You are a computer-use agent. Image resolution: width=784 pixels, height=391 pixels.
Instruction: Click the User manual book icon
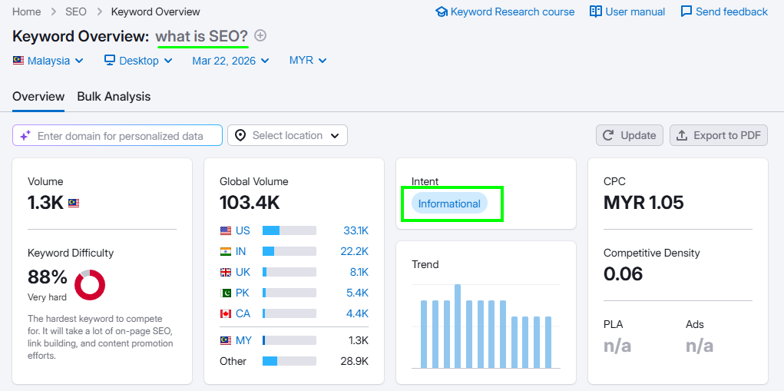pos(596,12)
